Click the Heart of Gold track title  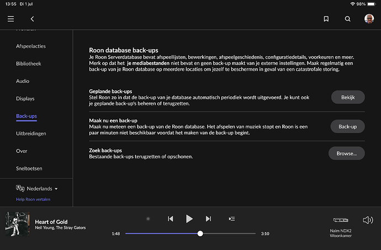[51, 222]
